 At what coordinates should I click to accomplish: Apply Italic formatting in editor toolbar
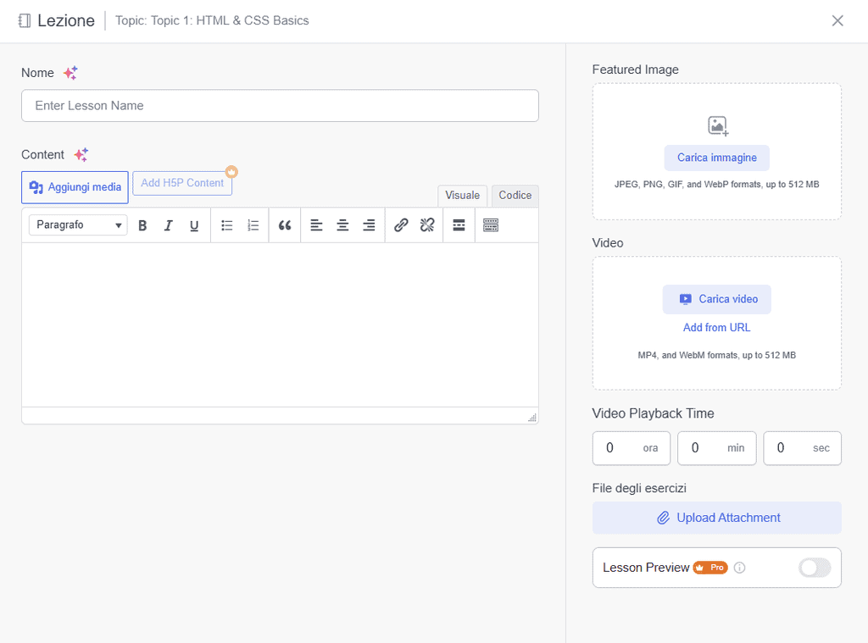pyautogui.click(x=169, y=225)
